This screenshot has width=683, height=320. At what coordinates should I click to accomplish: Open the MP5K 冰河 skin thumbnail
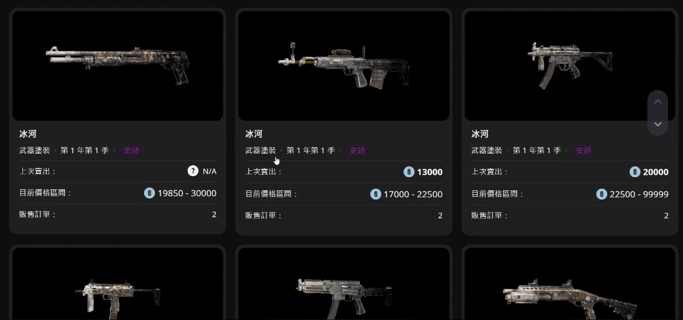[570, 66]
